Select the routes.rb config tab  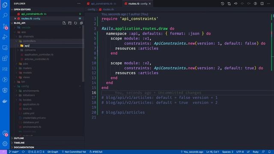[x=137, y=4]
